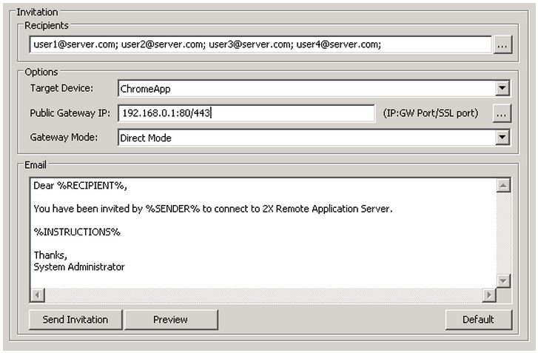This screenshot has height=353, width=538.
Task: Click the Public Gateway IP input field
Action: 246,113
